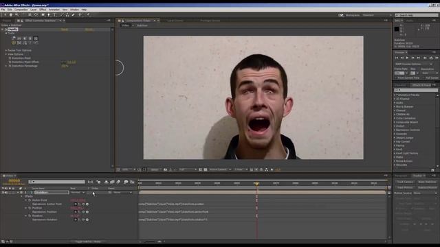Select the Horizontal Type tool
Screen dimensions: 440x247
(x=55, y=15)
